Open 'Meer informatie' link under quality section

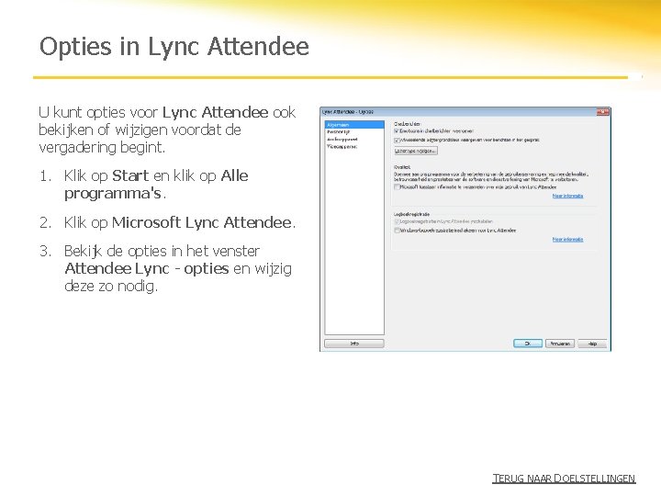click(567, 196)
